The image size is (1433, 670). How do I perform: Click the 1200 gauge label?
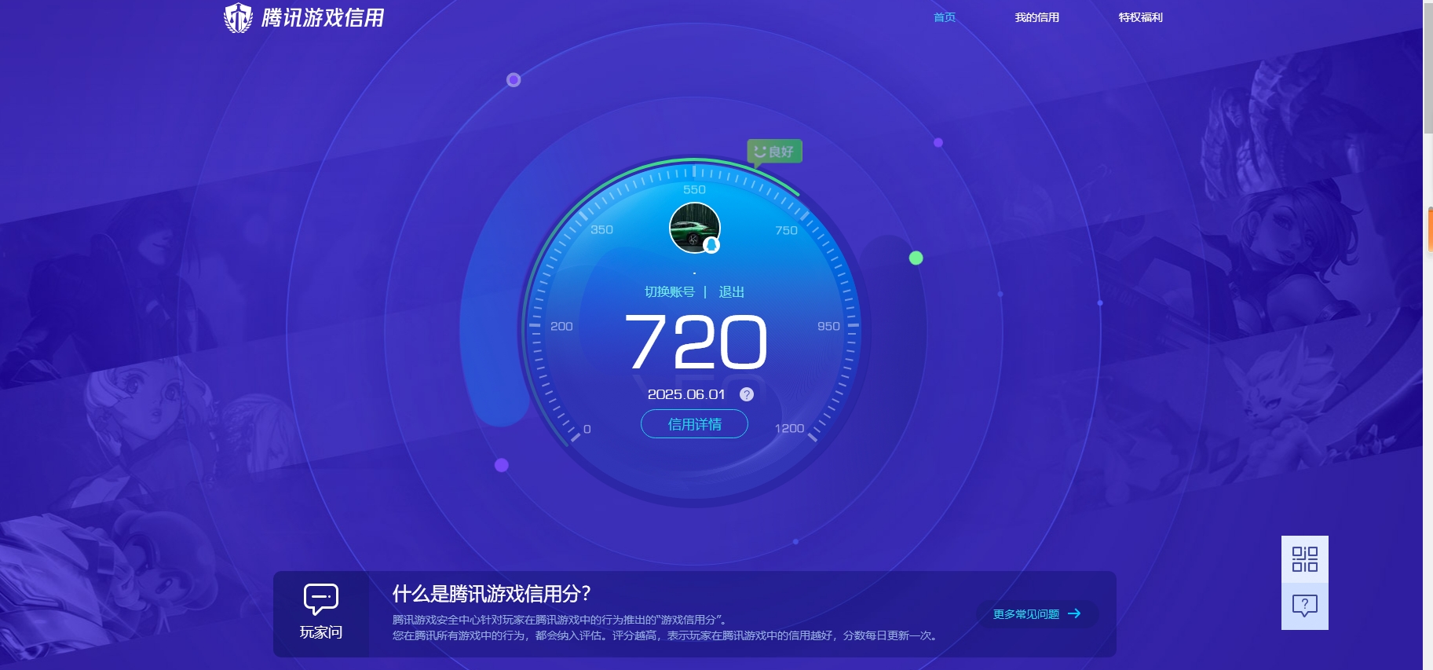[789, 428]
